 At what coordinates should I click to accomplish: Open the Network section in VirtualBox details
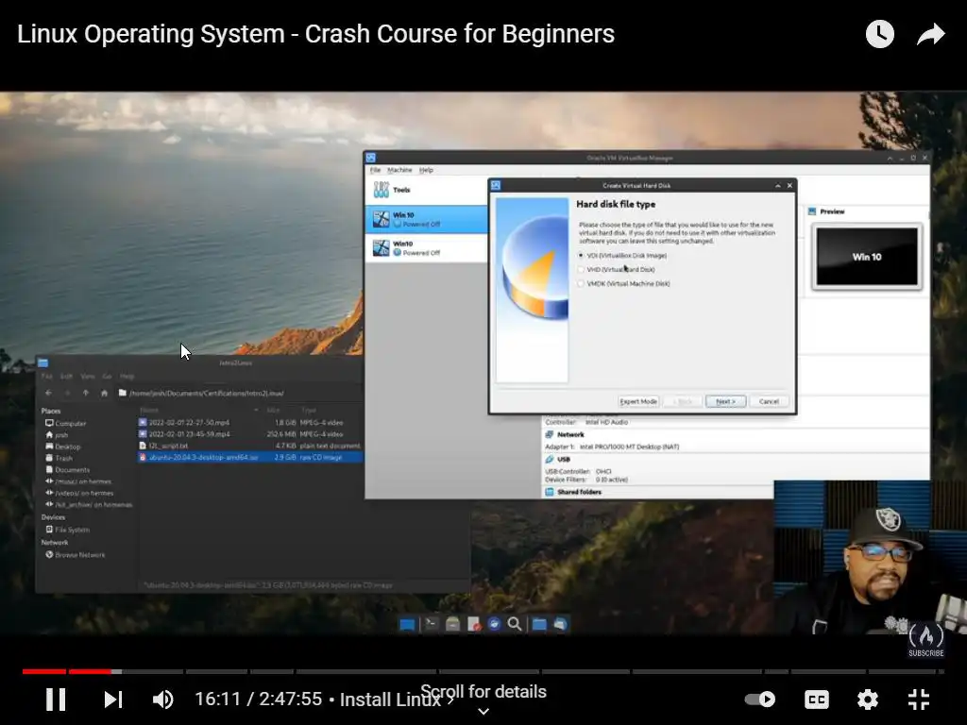pos(569,434)
